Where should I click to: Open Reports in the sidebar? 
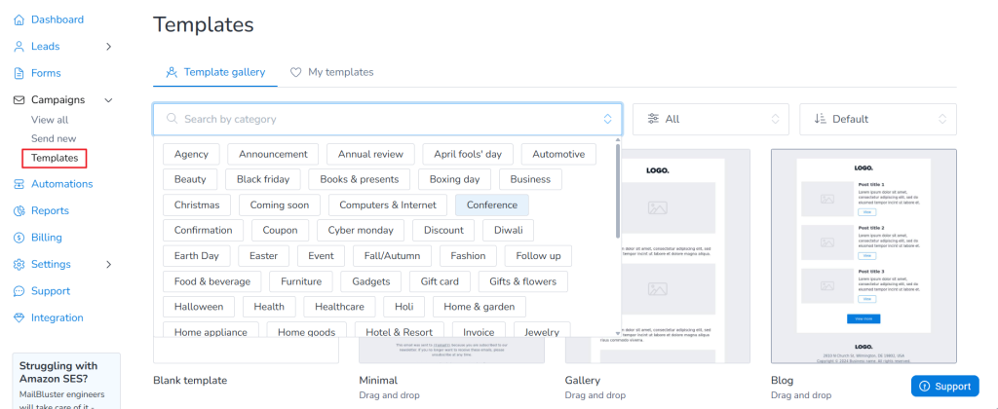50,210
